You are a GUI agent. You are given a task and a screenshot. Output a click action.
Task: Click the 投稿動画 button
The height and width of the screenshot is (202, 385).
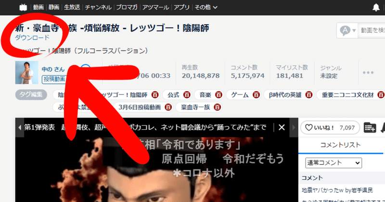click(x=54, y=79)
